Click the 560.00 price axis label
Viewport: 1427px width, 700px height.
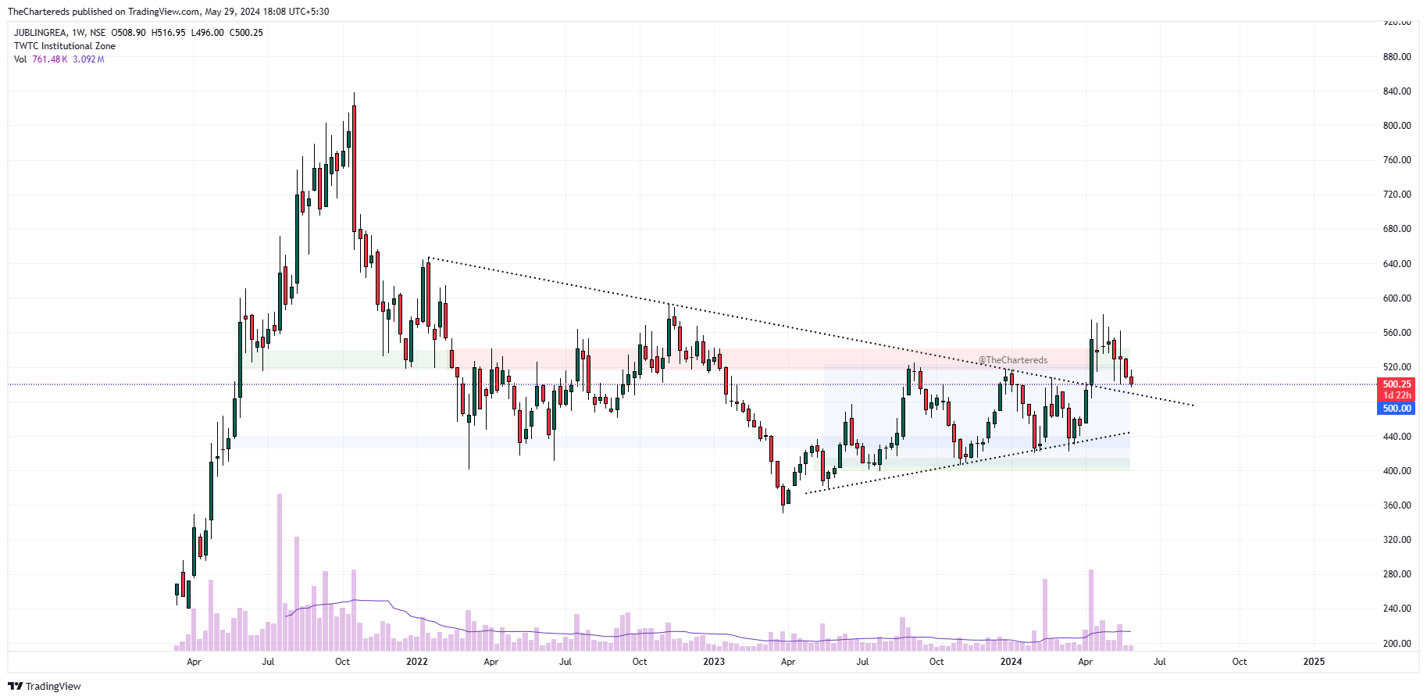tap(1397, 333)
